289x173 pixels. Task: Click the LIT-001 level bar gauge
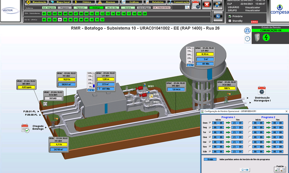[x=93, y=80]
